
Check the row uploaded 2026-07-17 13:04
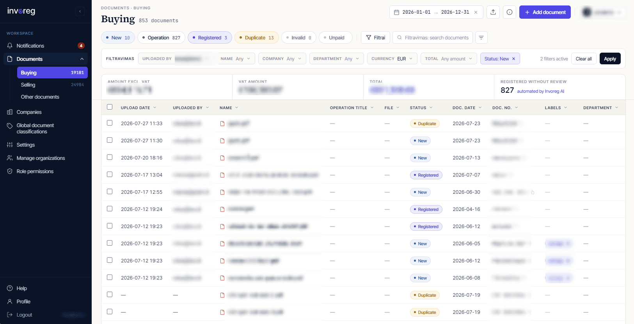click(x=110, y=174)
